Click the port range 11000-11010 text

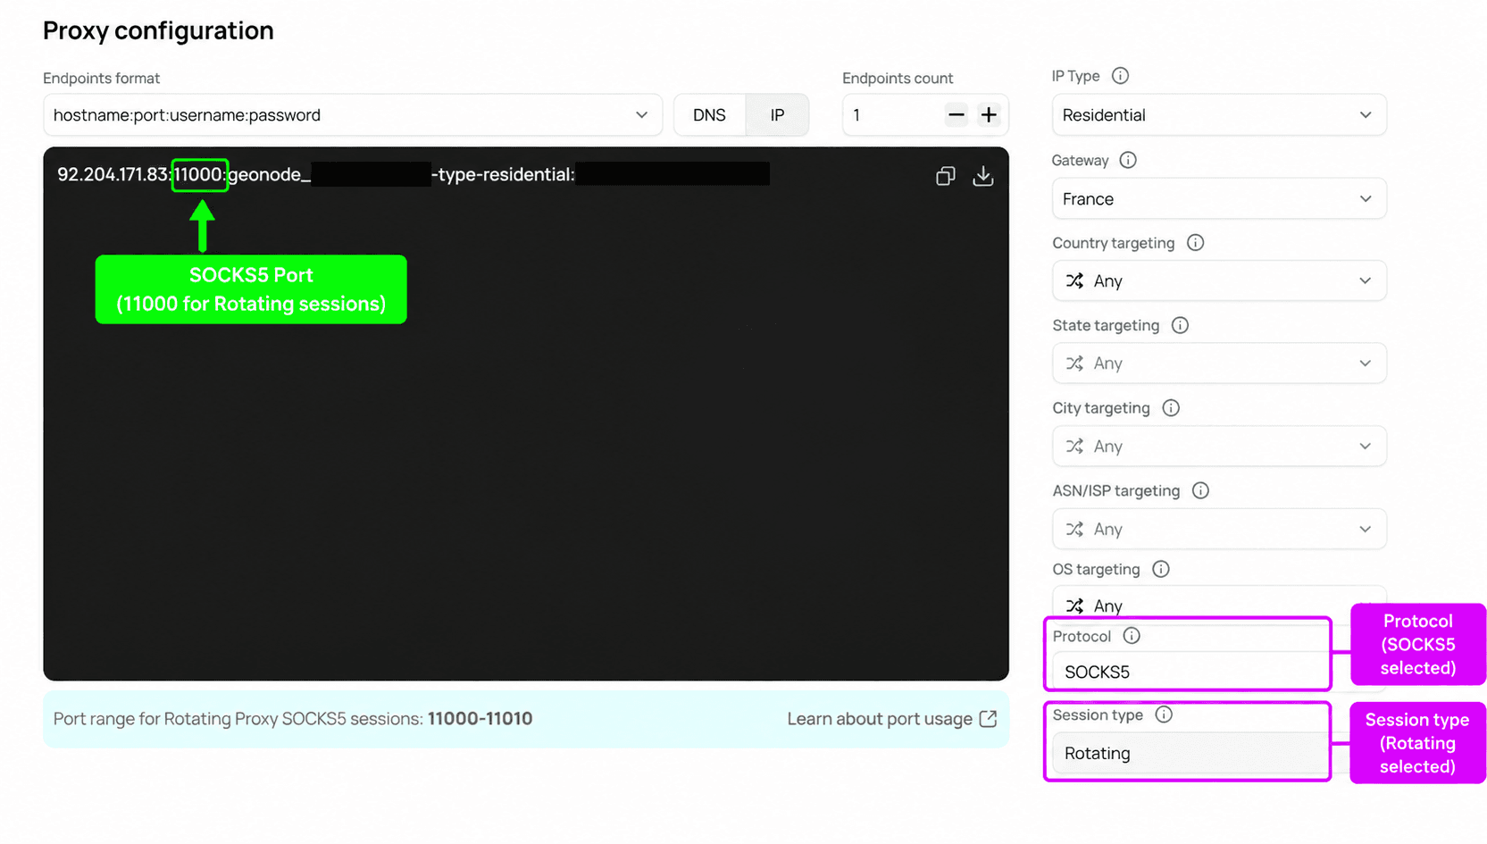pyautogui.click(x=480, y=719)
